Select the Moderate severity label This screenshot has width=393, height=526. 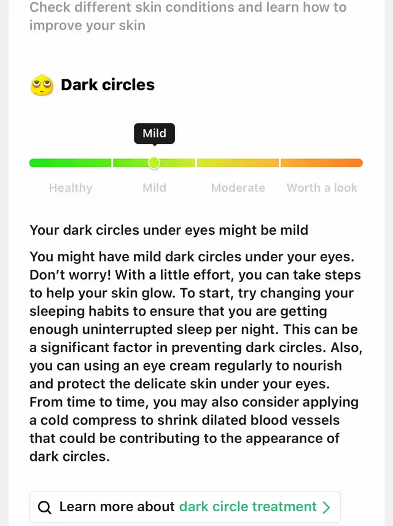tap(238, 188)
